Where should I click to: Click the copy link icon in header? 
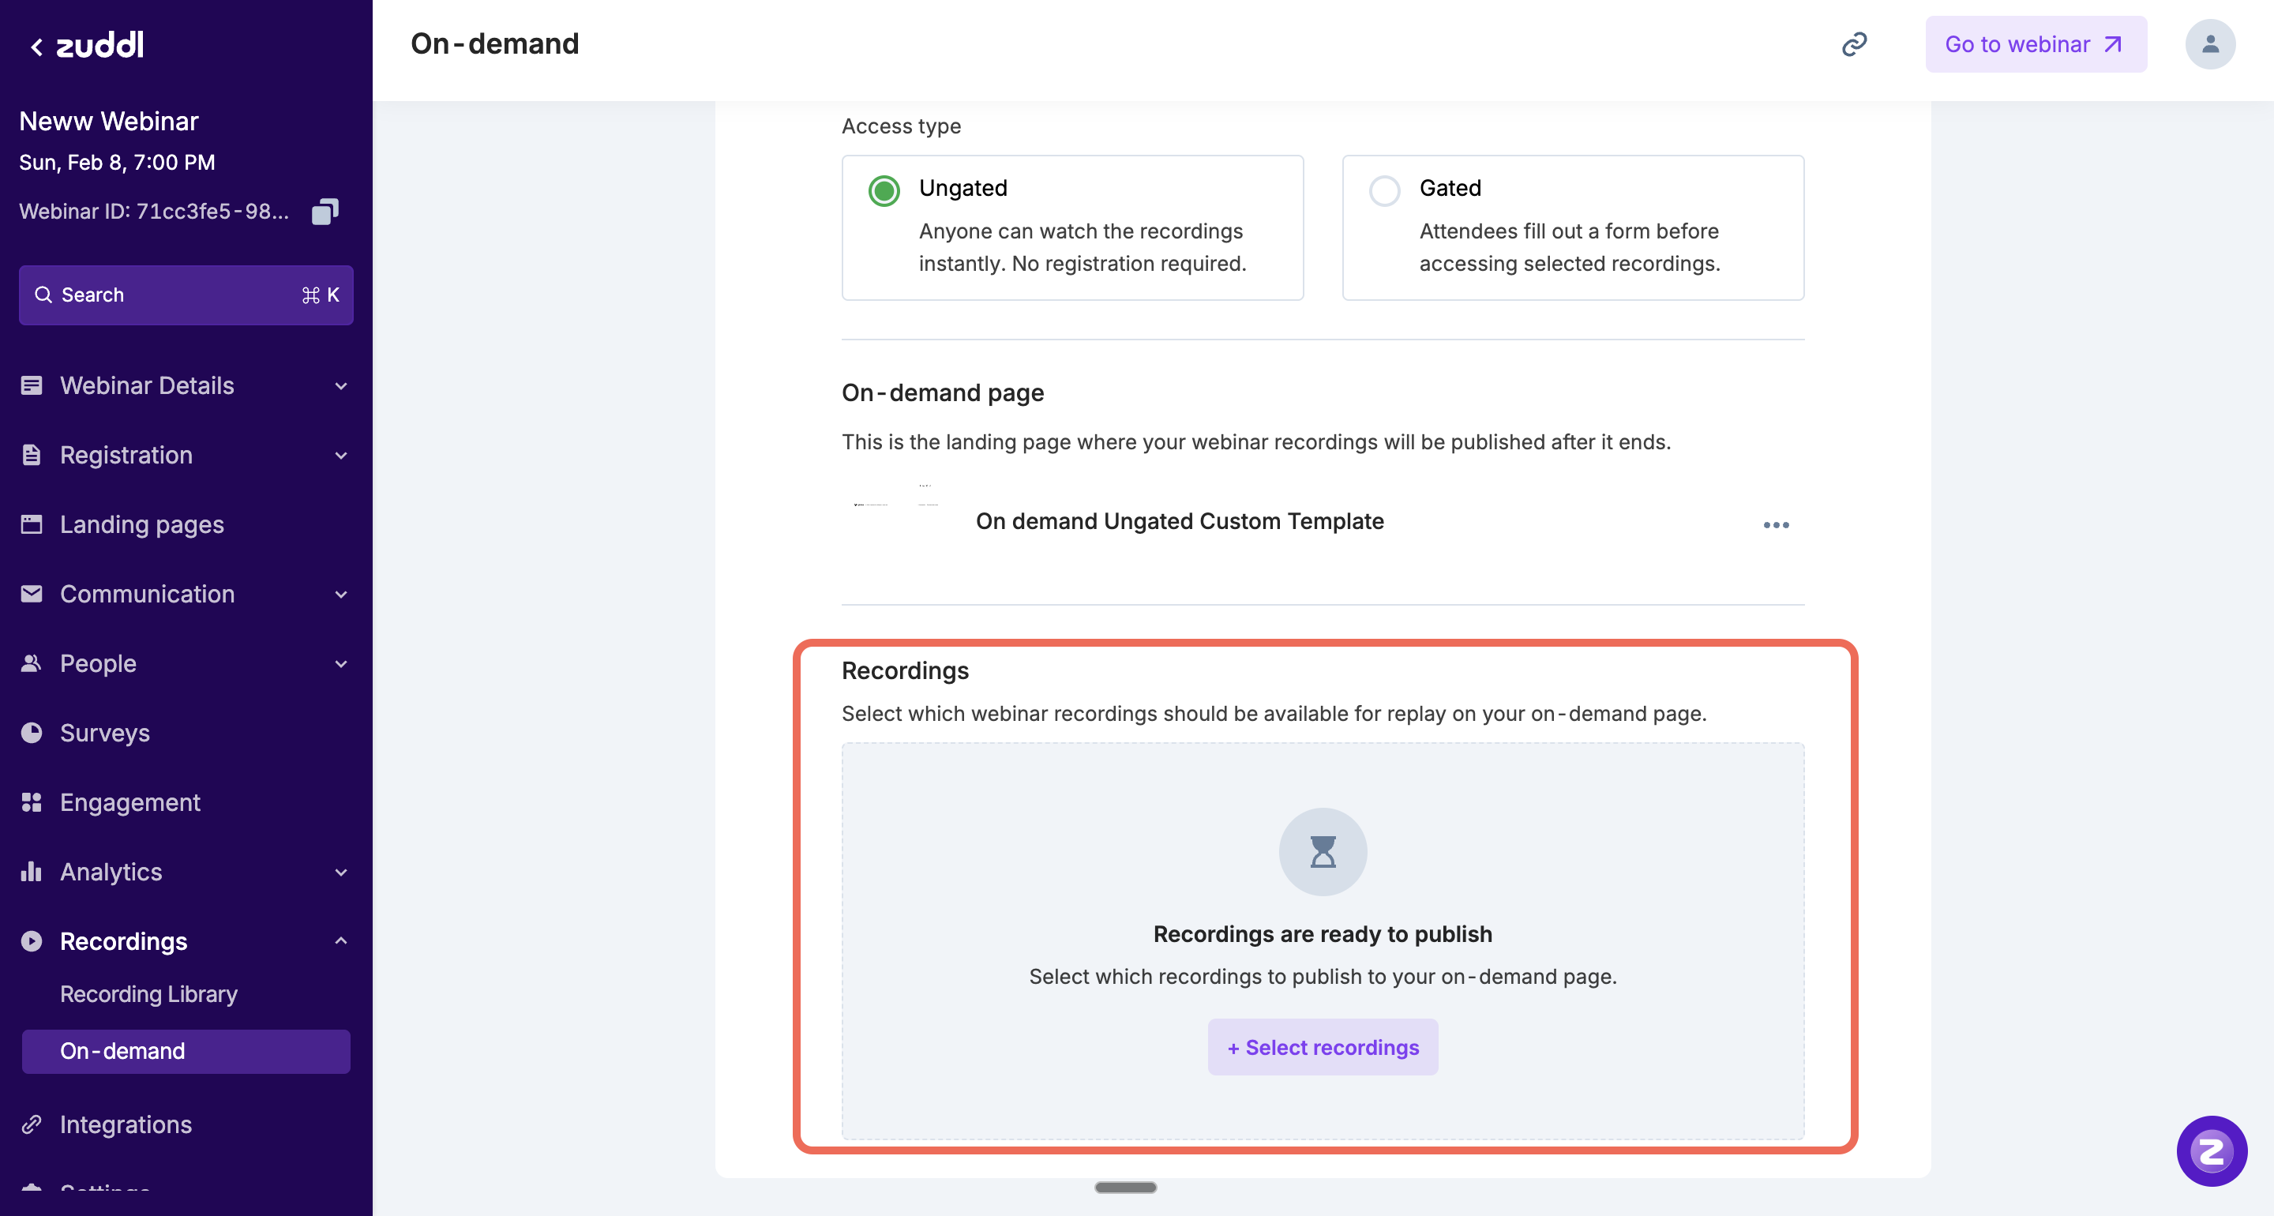pos(1854,44)
